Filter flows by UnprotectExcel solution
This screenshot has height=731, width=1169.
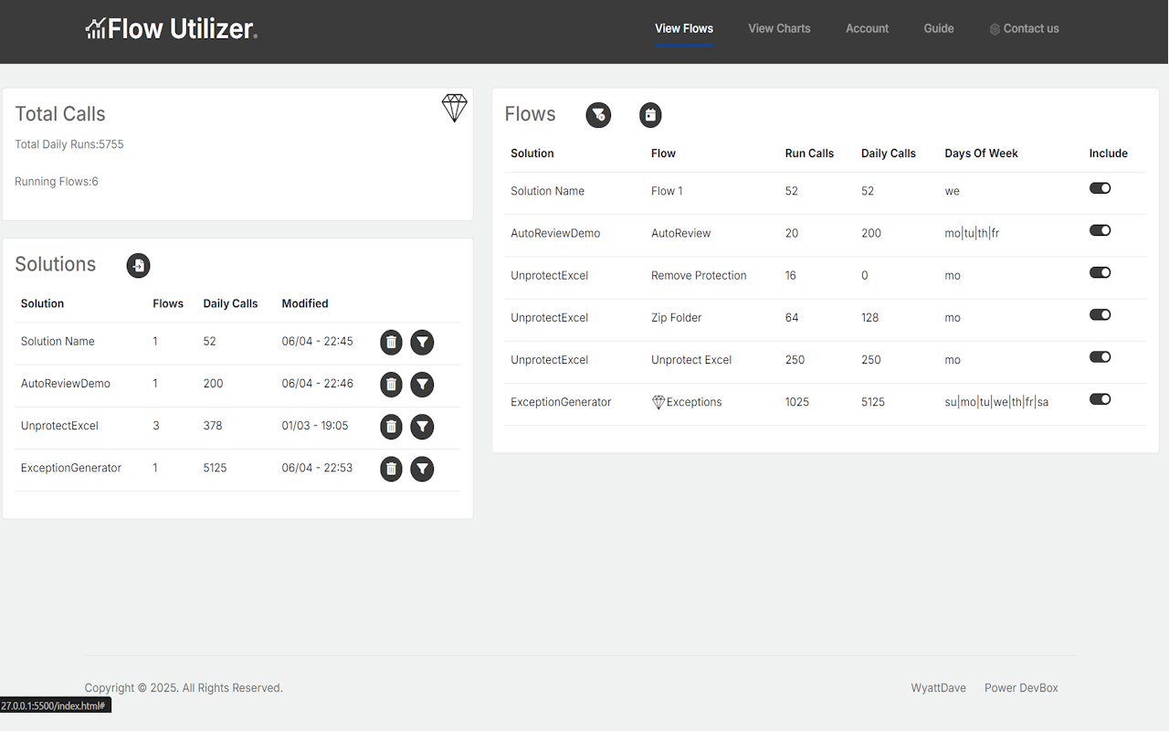tap(422, 427)
